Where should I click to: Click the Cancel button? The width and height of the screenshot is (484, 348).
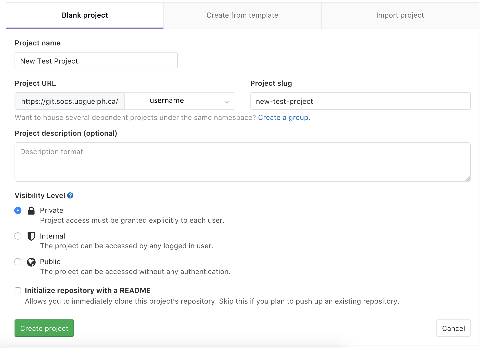tap(453, 328)
